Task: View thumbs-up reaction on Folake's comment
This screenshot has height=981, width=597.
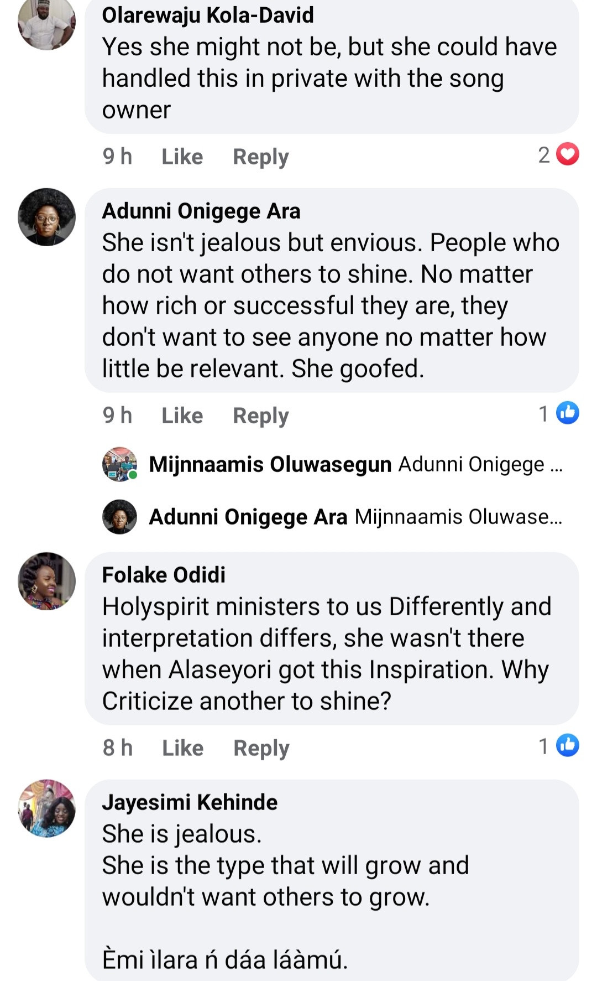Action: pos(567,746)
